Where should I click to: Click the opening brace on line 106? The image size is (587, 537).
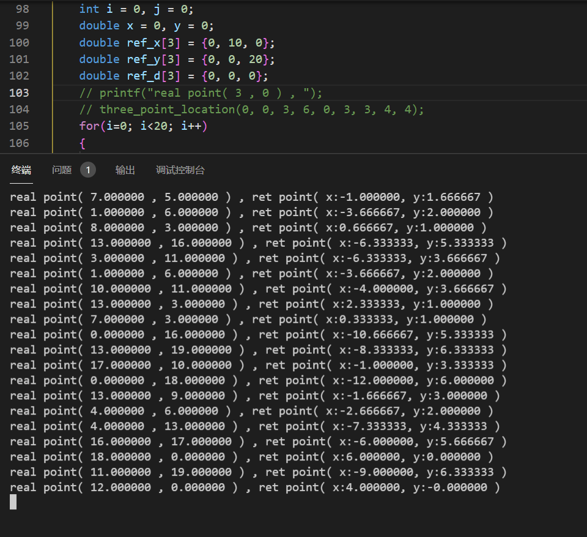(x=83, y=143)
